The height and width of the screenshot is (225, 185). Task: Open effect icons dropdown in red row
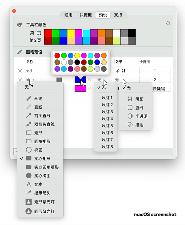(x=120, y=71)
